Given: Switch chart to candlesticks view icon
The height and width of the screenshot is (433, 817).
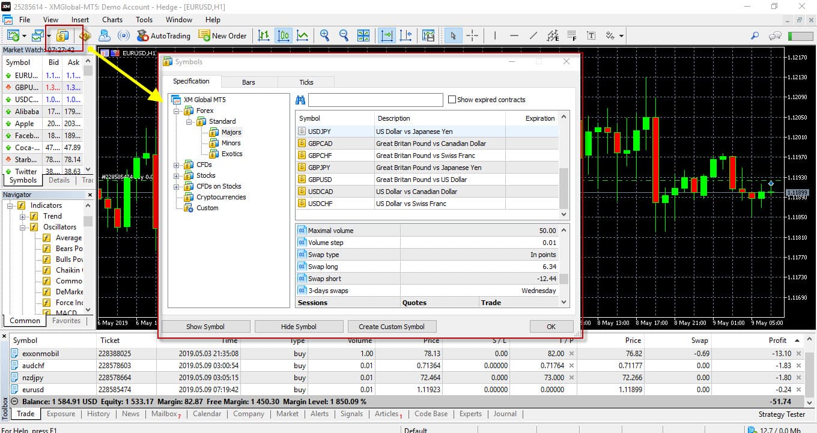Looking at the screenshot, I should 283,35.
